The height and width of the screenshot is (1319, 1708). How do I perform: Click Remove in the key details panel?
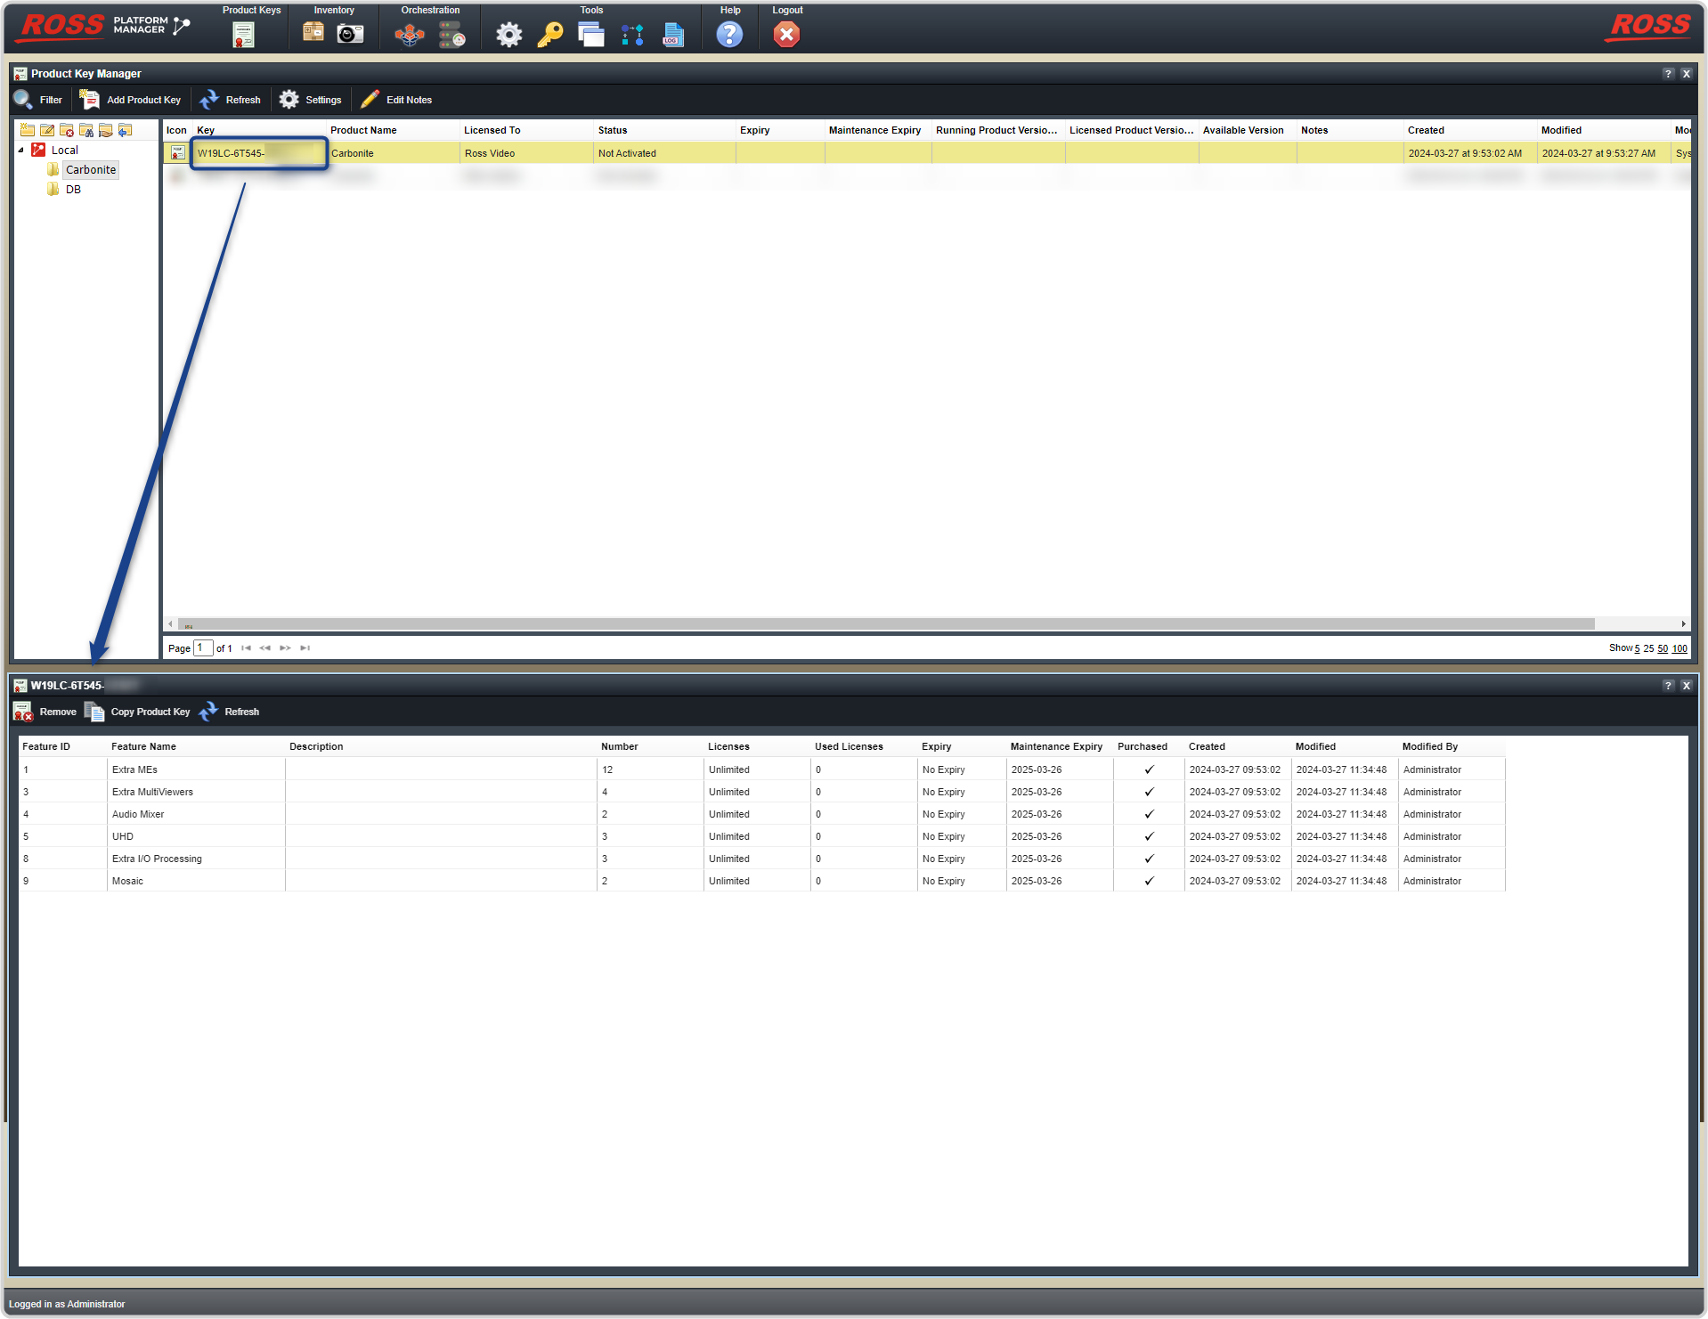[x=45, y=712]
